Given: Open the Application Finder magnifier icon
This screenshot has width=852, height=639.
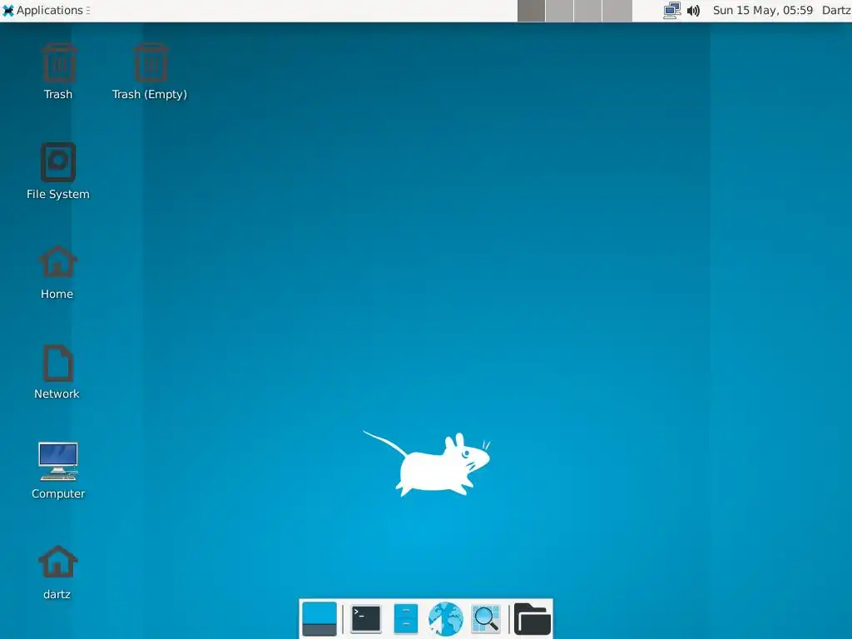Looking at the screenshot, I should coord(486,619).
